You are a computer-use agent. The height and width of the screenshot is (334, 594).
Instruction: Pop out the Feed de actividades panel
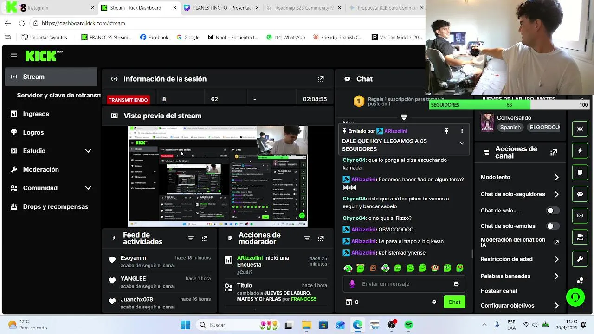click(x=205, y=238)
